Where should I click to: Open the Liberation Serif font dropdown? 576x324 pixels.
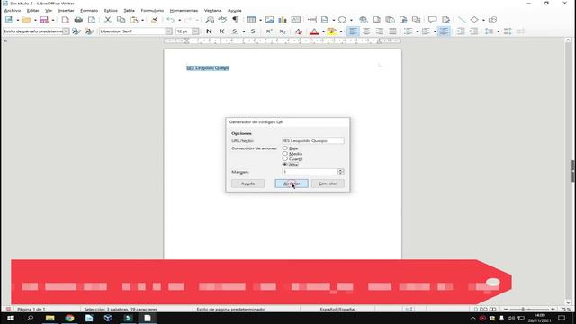click(x=168, y=31)
